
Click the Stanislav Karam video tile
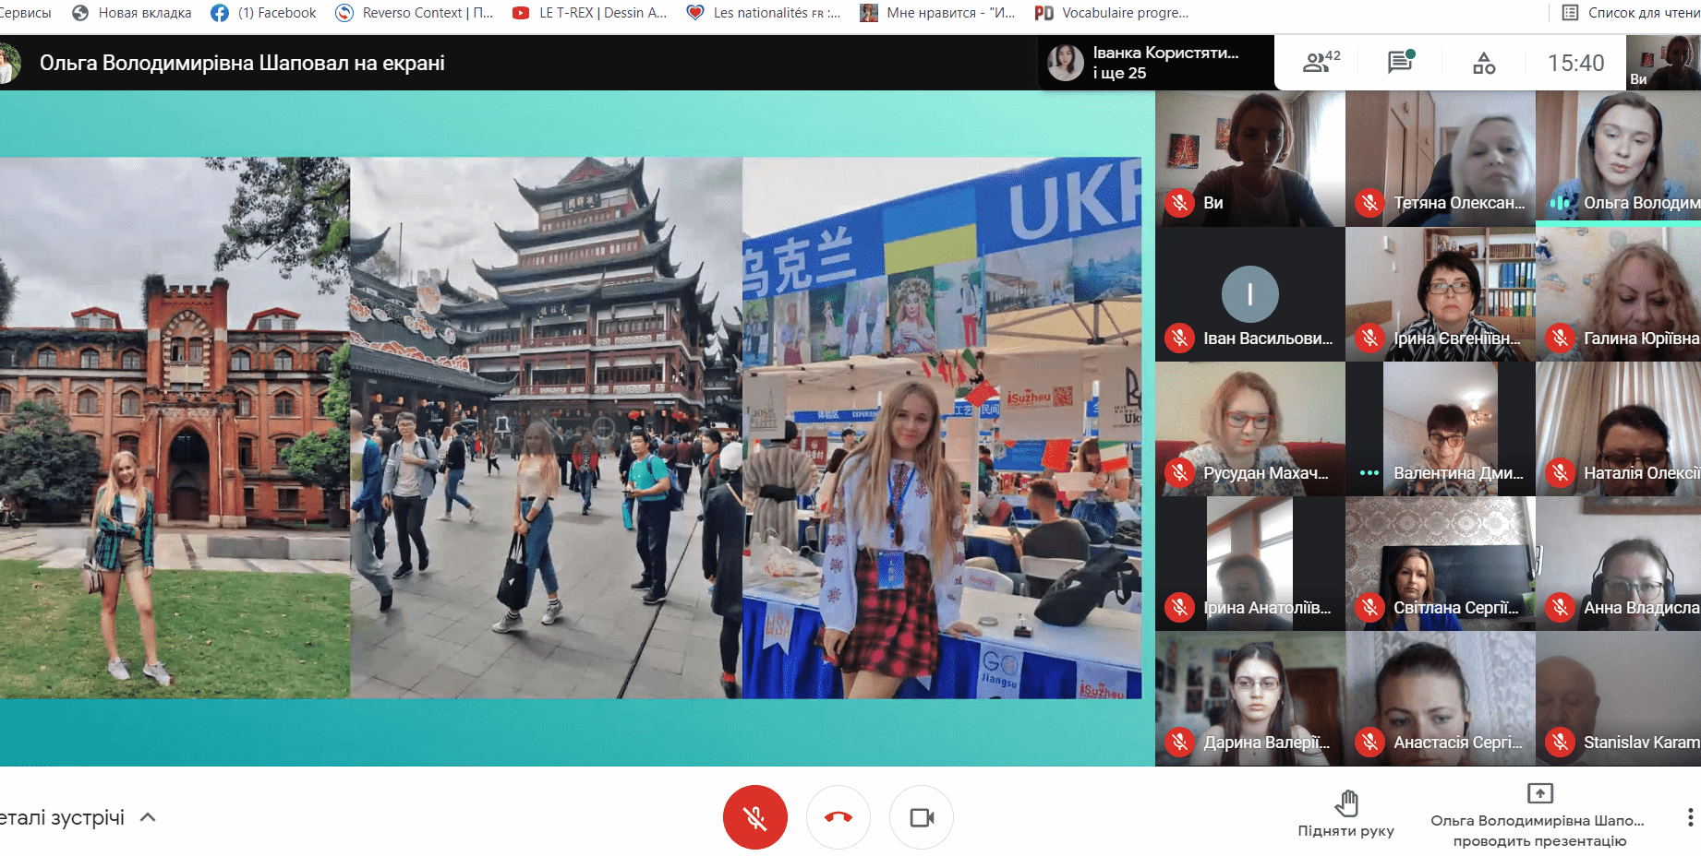(1618, 698)
